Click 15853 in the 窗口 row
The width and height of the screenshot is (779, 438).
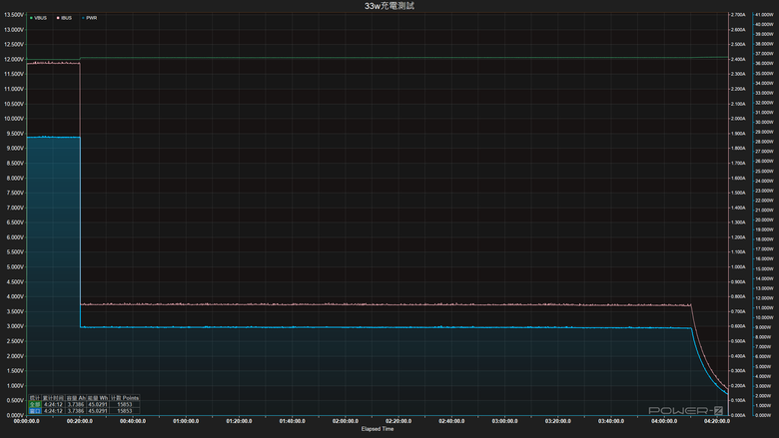pos(125,411)
